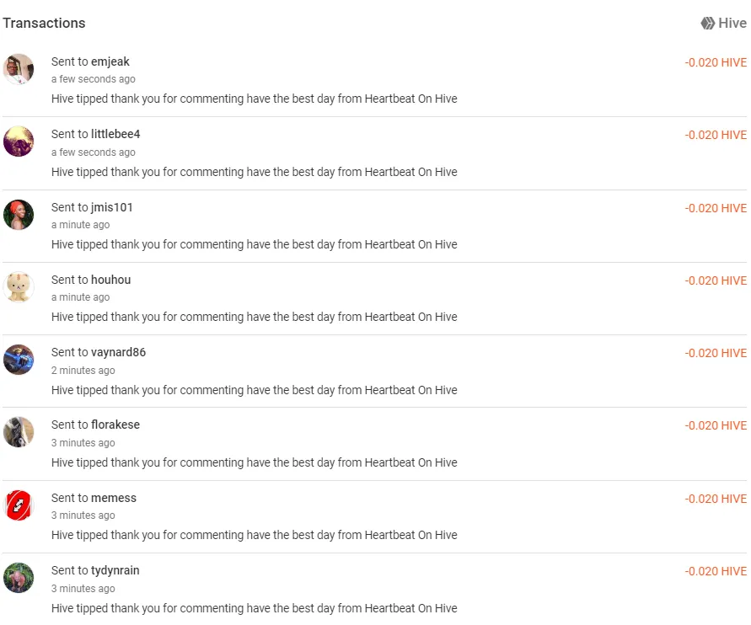
Task: Open vaynard86's profile avatar
Action: pyautogui.click(x=19, y=360)
